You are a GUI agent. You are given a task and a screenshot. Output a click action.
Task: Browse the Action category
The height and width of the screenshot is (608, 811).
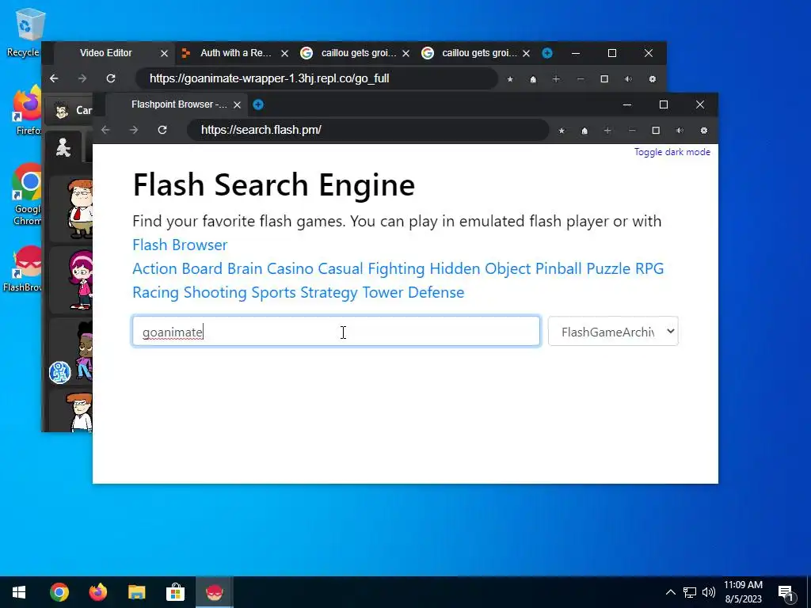pos(154,269)
